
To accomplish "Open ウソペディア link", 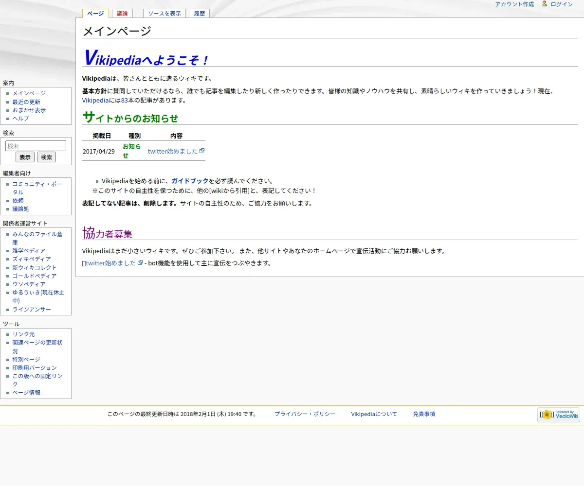I will [x=29, y=284].
